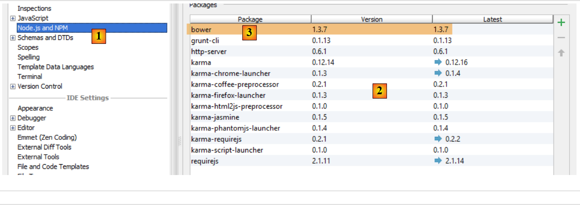Click the green plus install package icon
Screen dimensions: 580x205
point(561,23)
